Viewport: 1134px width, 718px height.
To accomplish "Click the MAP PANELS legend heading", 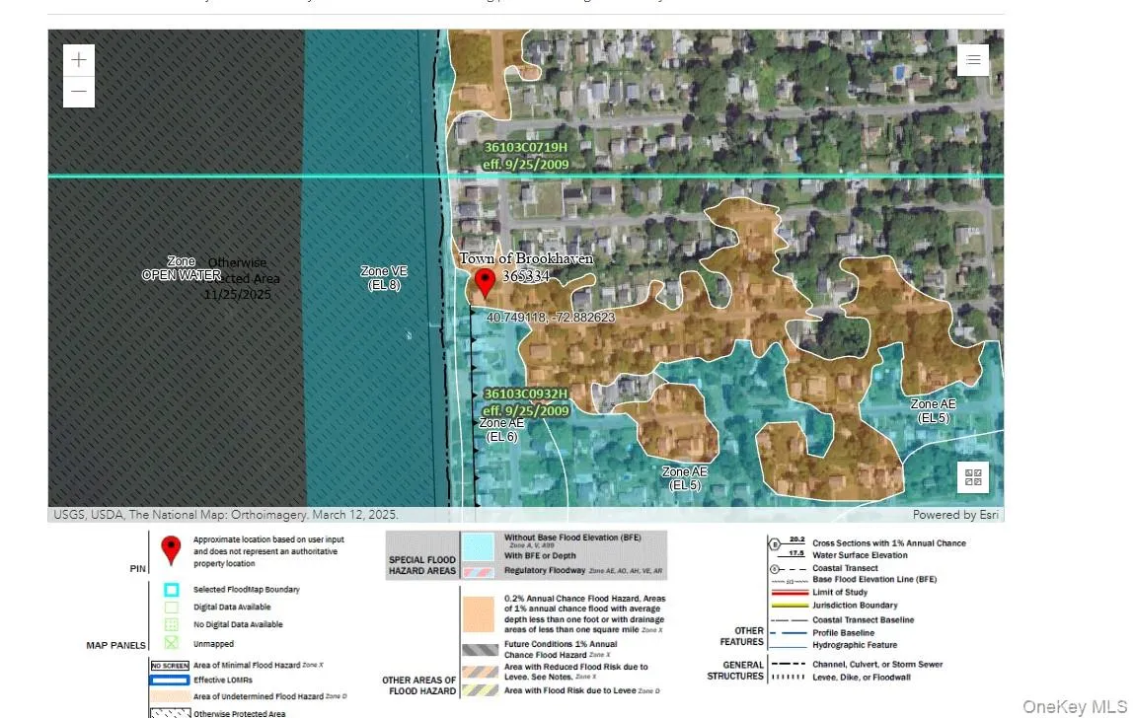I will coord(115,645).
